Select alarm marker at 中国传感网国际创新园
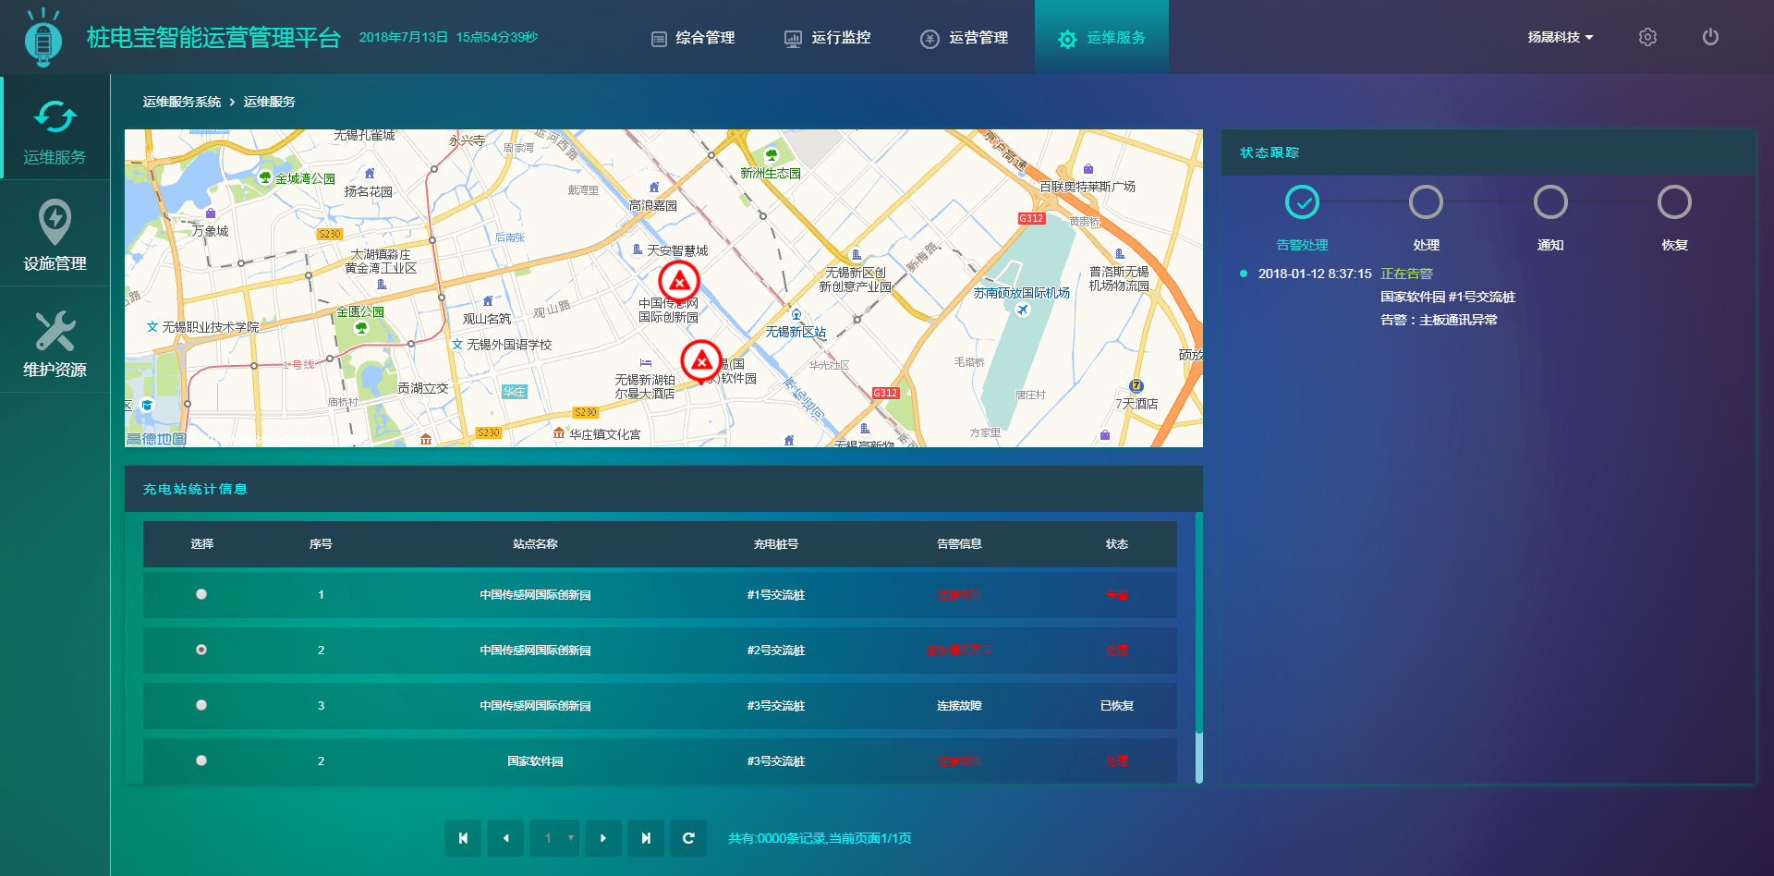The height and width of the screenshot is (876, 1774). (x=679, y=281)
